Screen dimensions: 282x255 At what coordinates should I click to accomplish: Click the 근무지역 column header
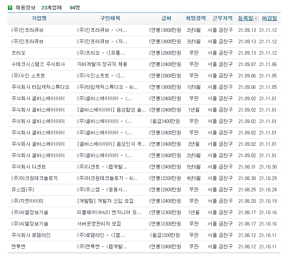click(x=223, y=18)
